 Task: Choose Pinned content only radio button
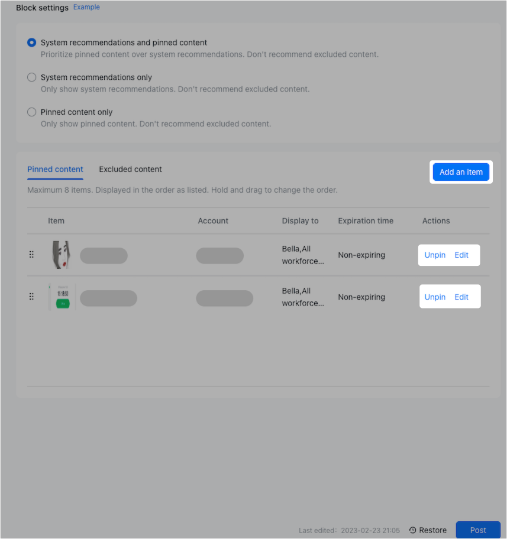coord(32,112)
